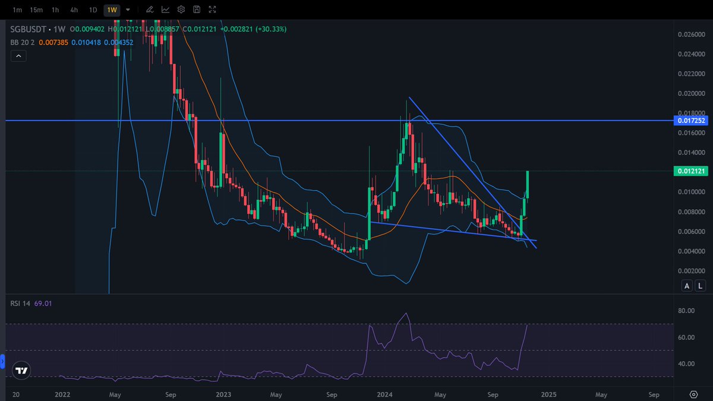Switch to the 15m timeframe

36,10
